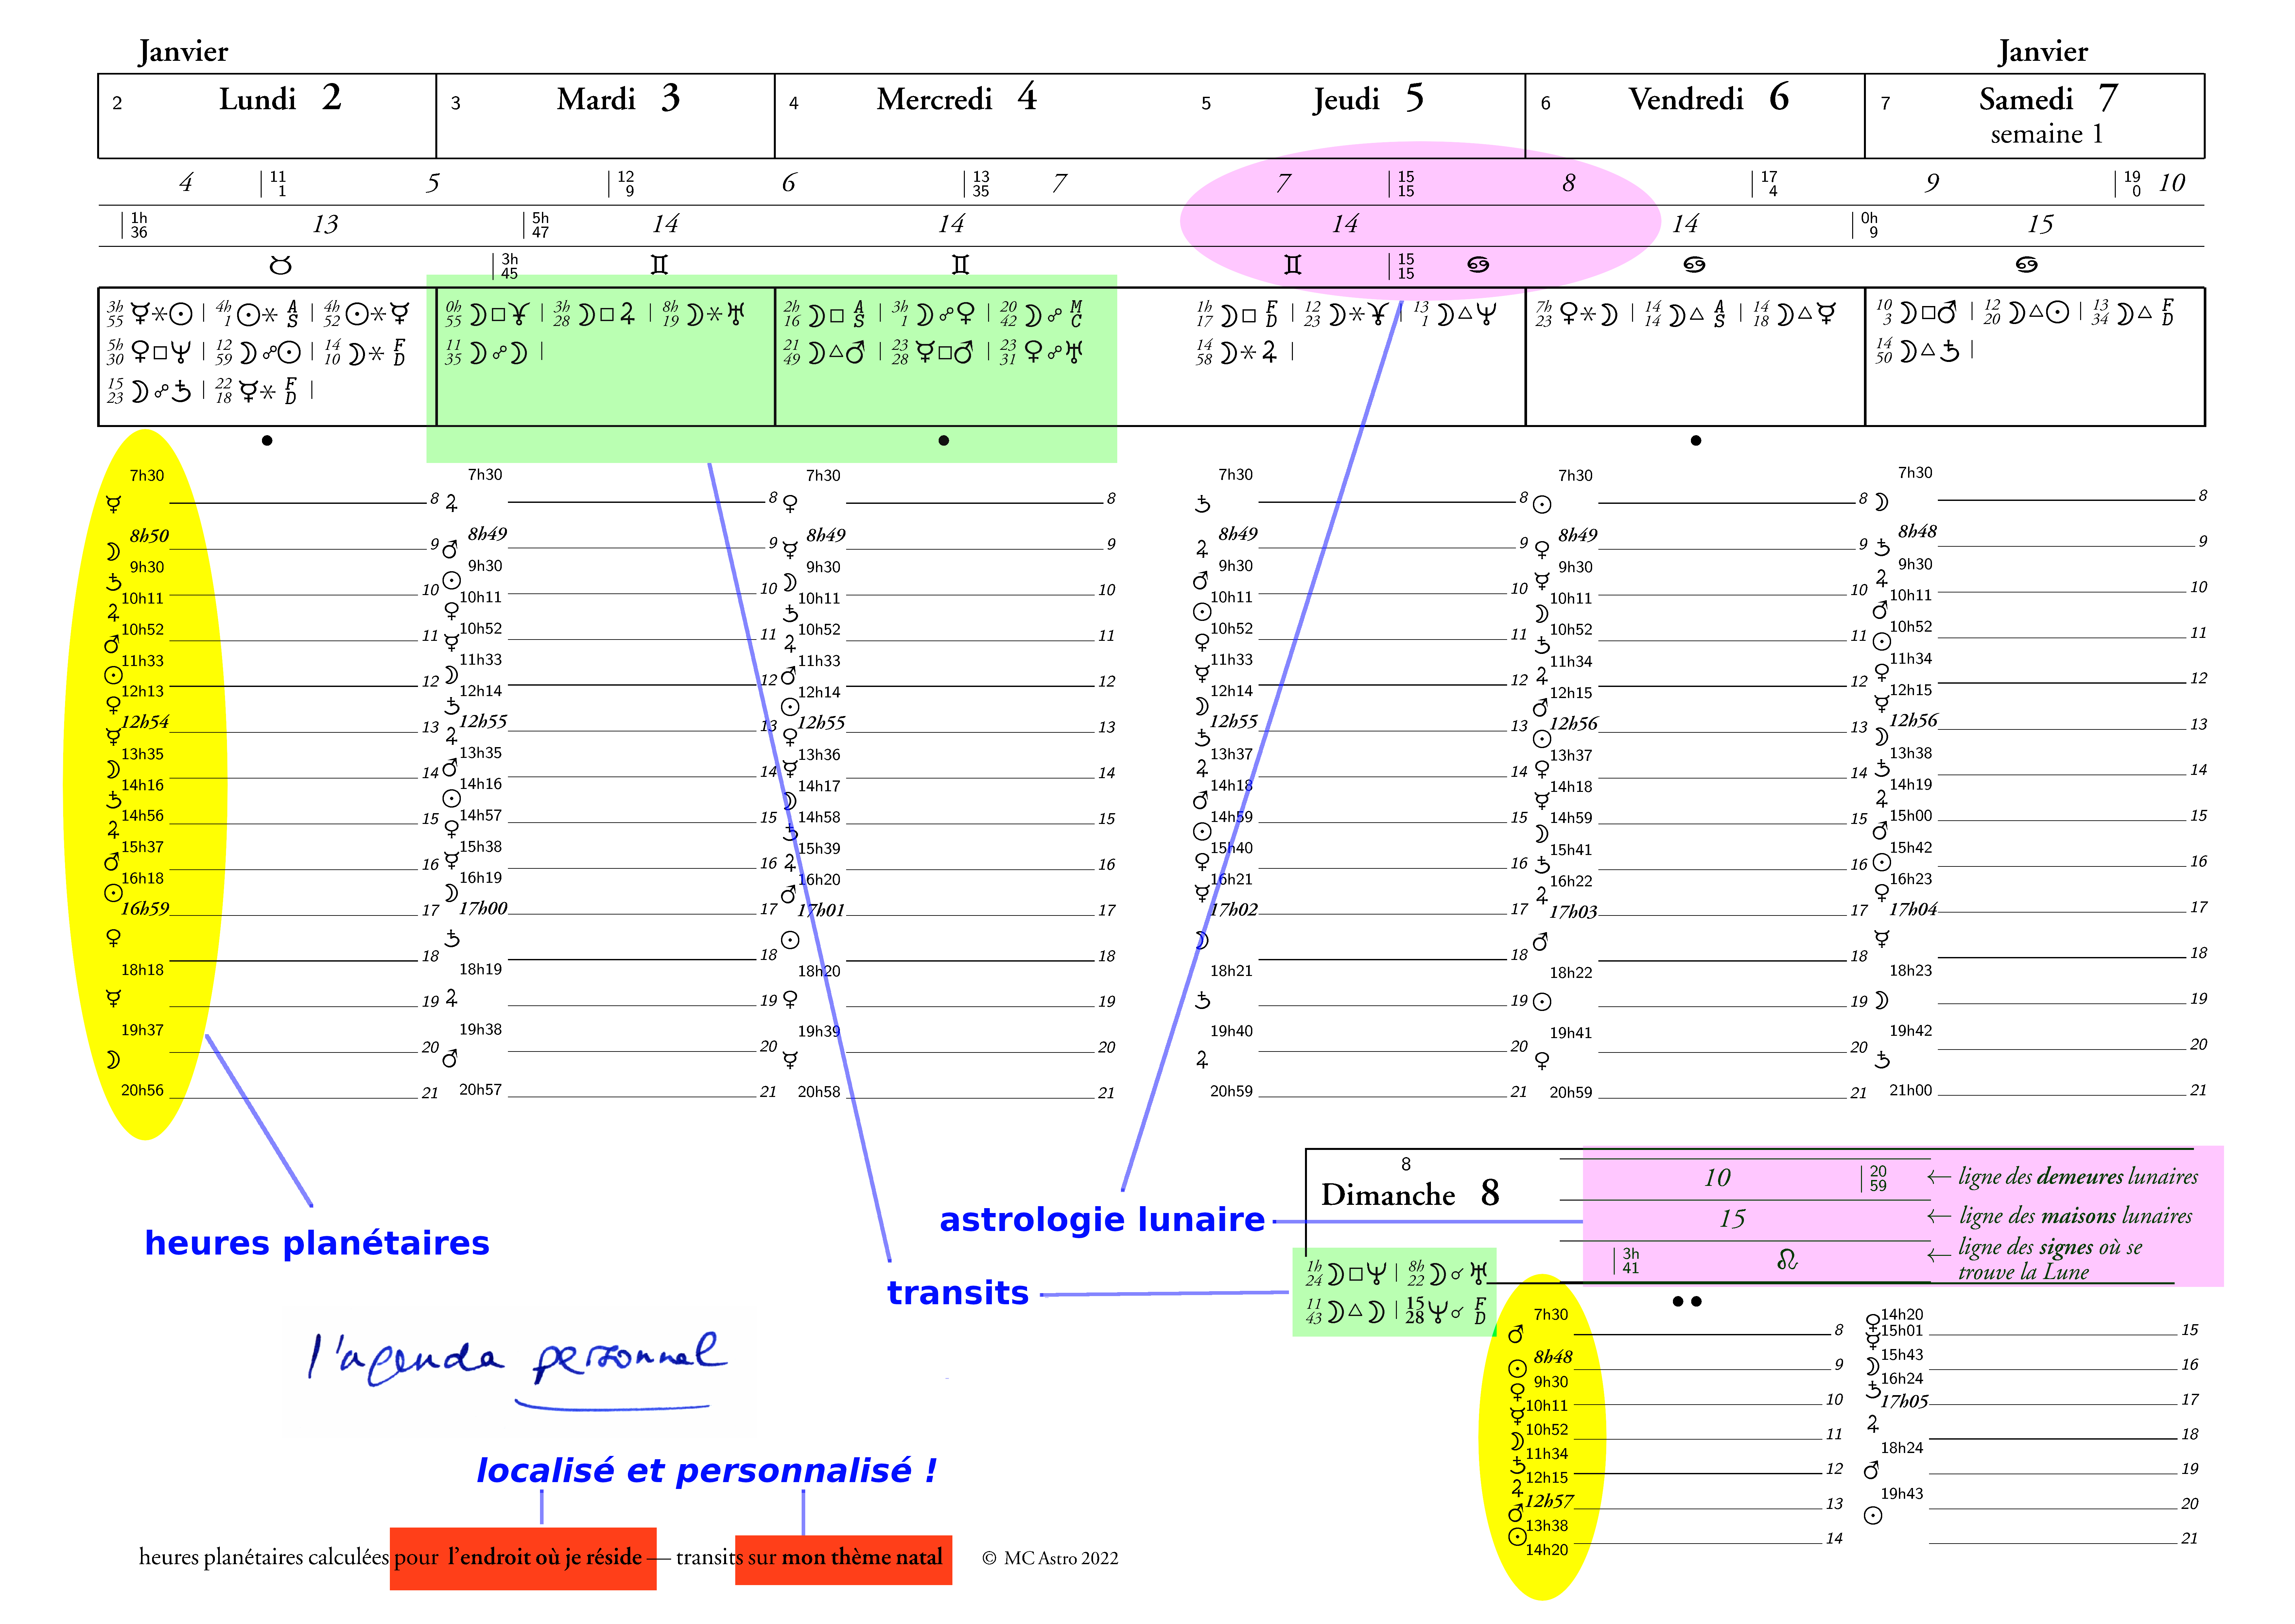Click the 17h05 planetary hour on Dimanche
Viewport: 2295px width, 1624px height.
coord(1905,1402)
